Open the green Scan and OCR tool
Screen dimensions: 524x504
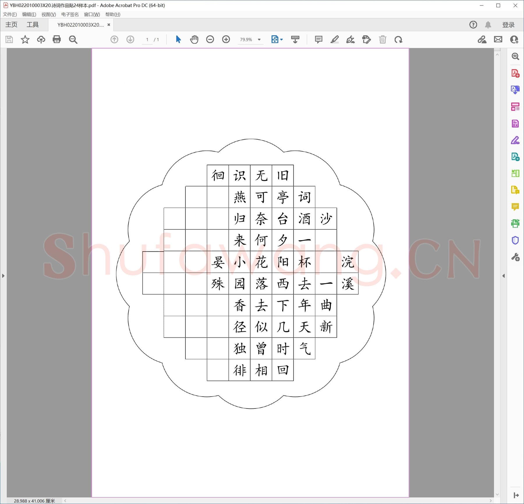pyautogui.click(x=515, y=223)
